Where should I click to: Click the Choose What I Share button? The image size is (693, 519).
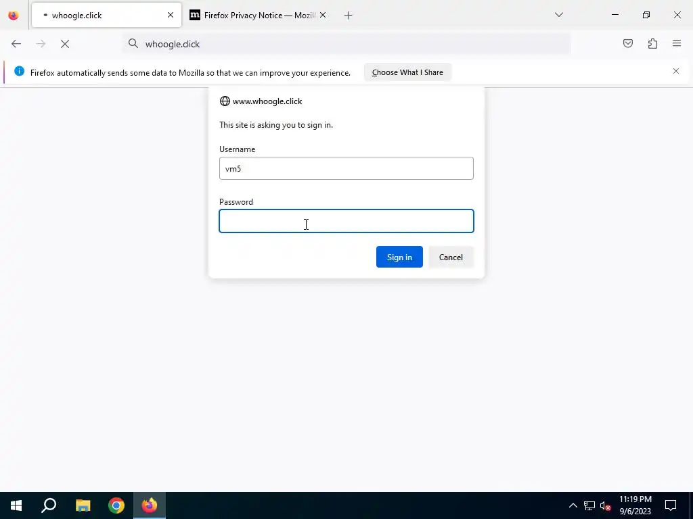pyautogui.click(x=407, y=72)
